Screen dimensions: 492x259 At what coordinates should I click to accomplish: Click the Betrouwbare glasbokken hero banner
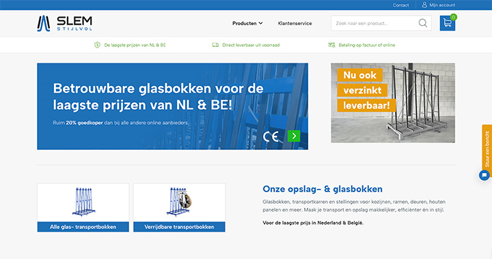coord(173,106)
